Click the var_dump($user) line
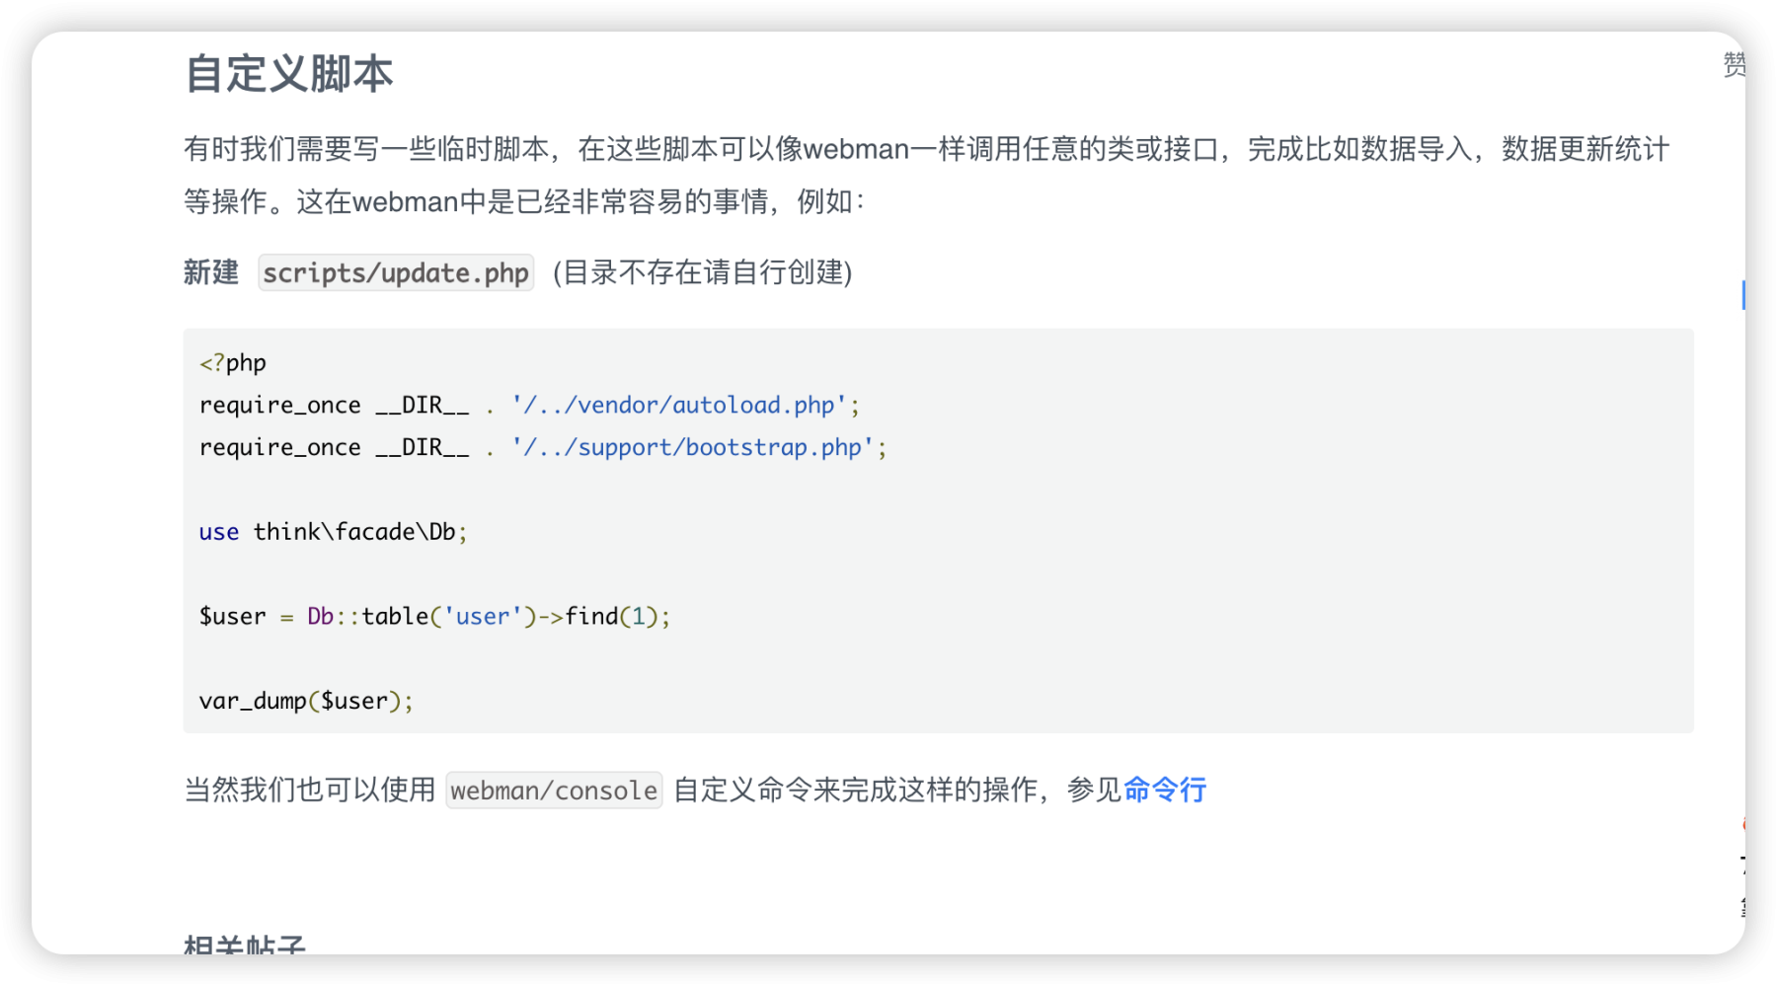Viewport: 1777px width, 986px height. [x=306, y=701]
